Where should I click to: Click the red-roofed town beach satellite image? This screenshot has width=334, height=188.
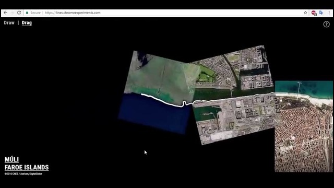pyautogui.click(x=304, y=126)
